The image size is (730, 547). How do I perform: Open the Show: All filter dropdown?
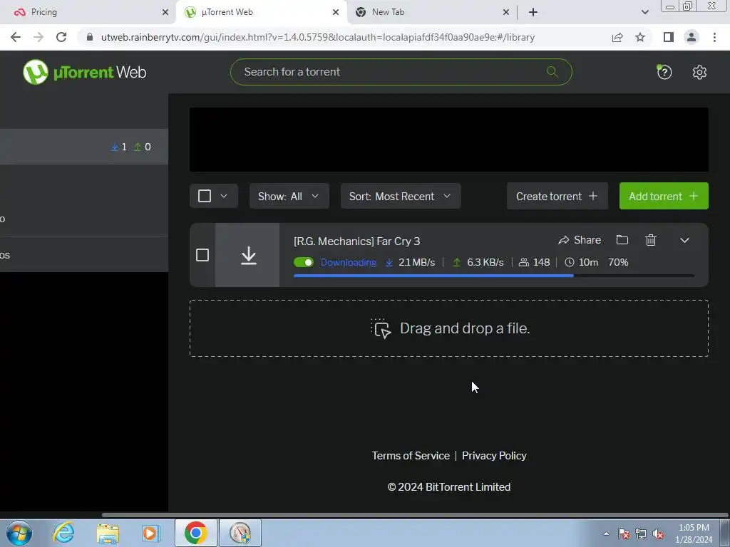point(289,197)
